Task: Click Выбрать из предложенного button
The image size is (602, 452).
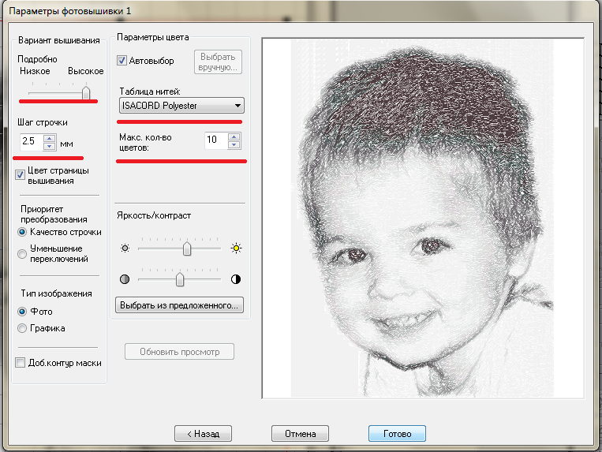Action: click(179, 304)
